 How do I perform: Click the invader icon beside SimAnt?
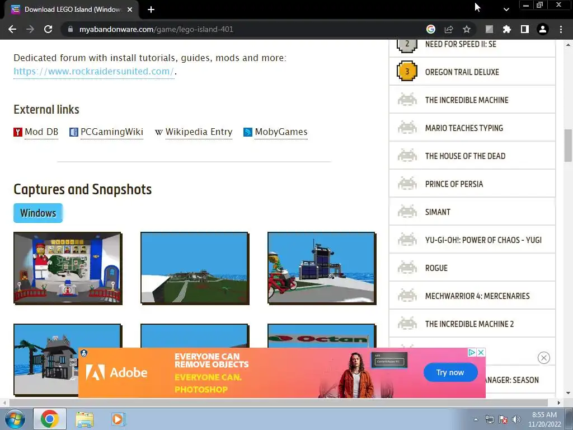[x=407, y=212]
